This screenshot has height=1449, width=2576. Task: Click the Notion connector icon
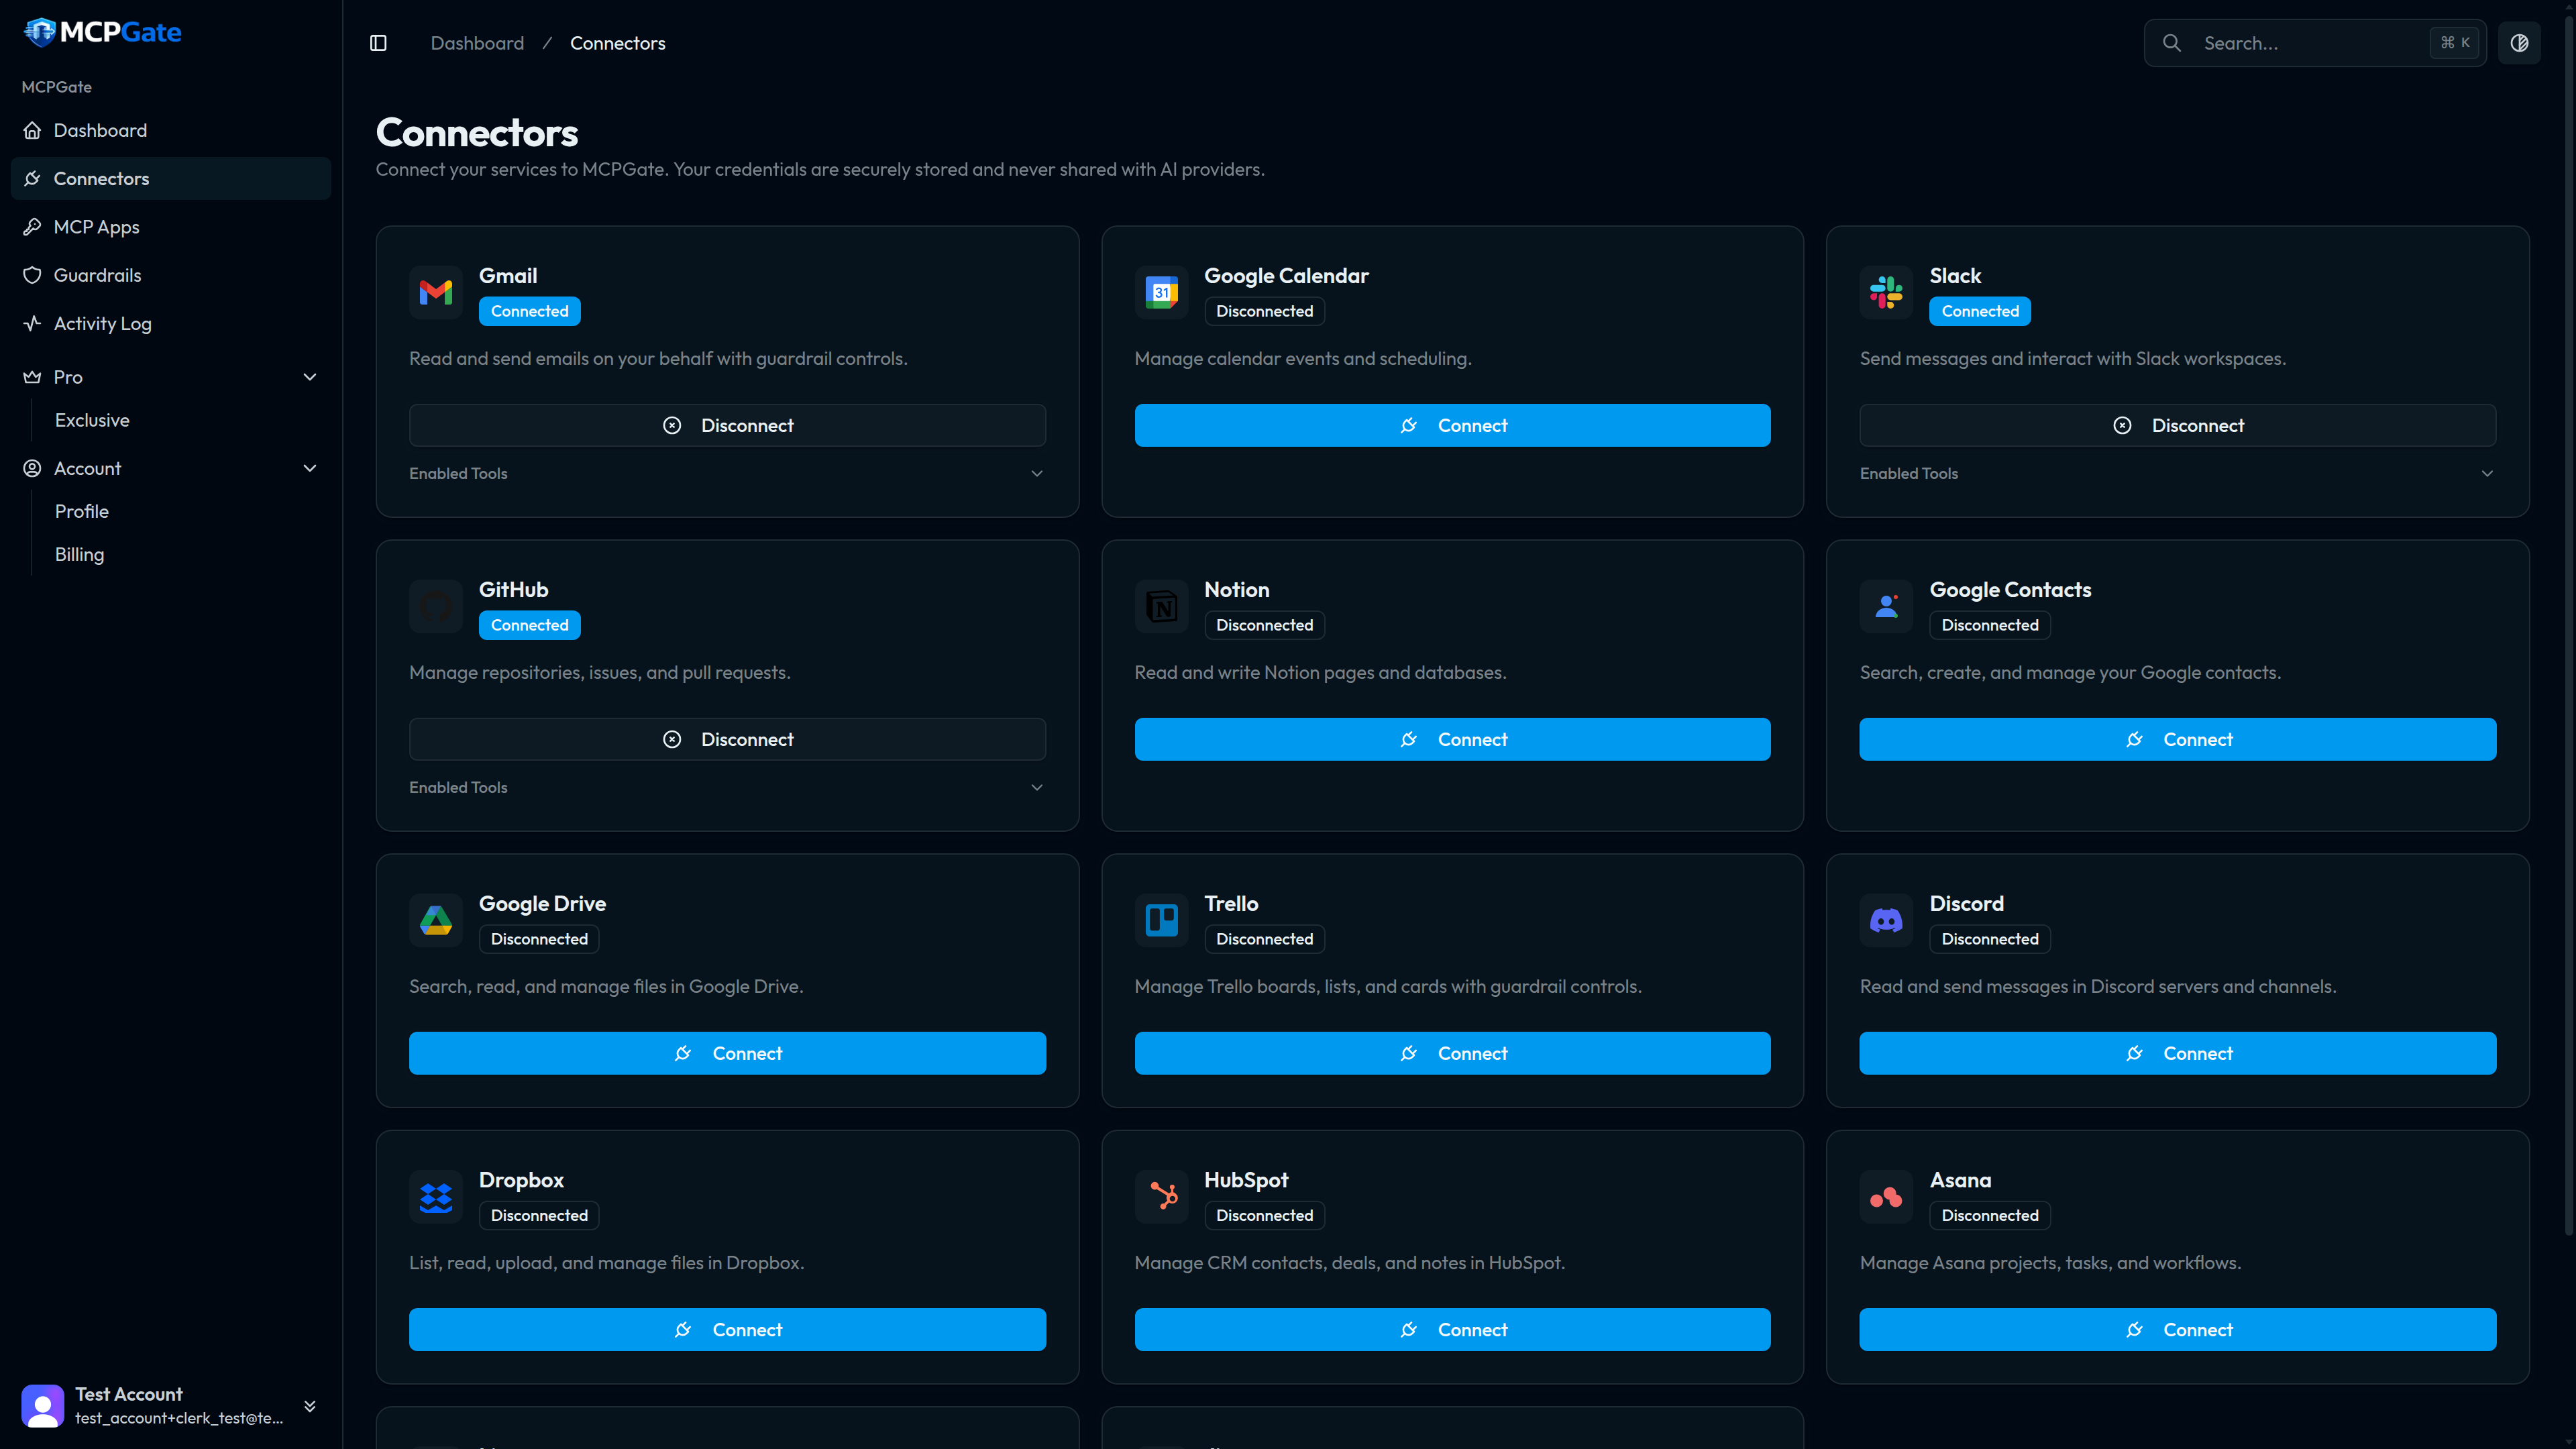[x=1161, y=606]
